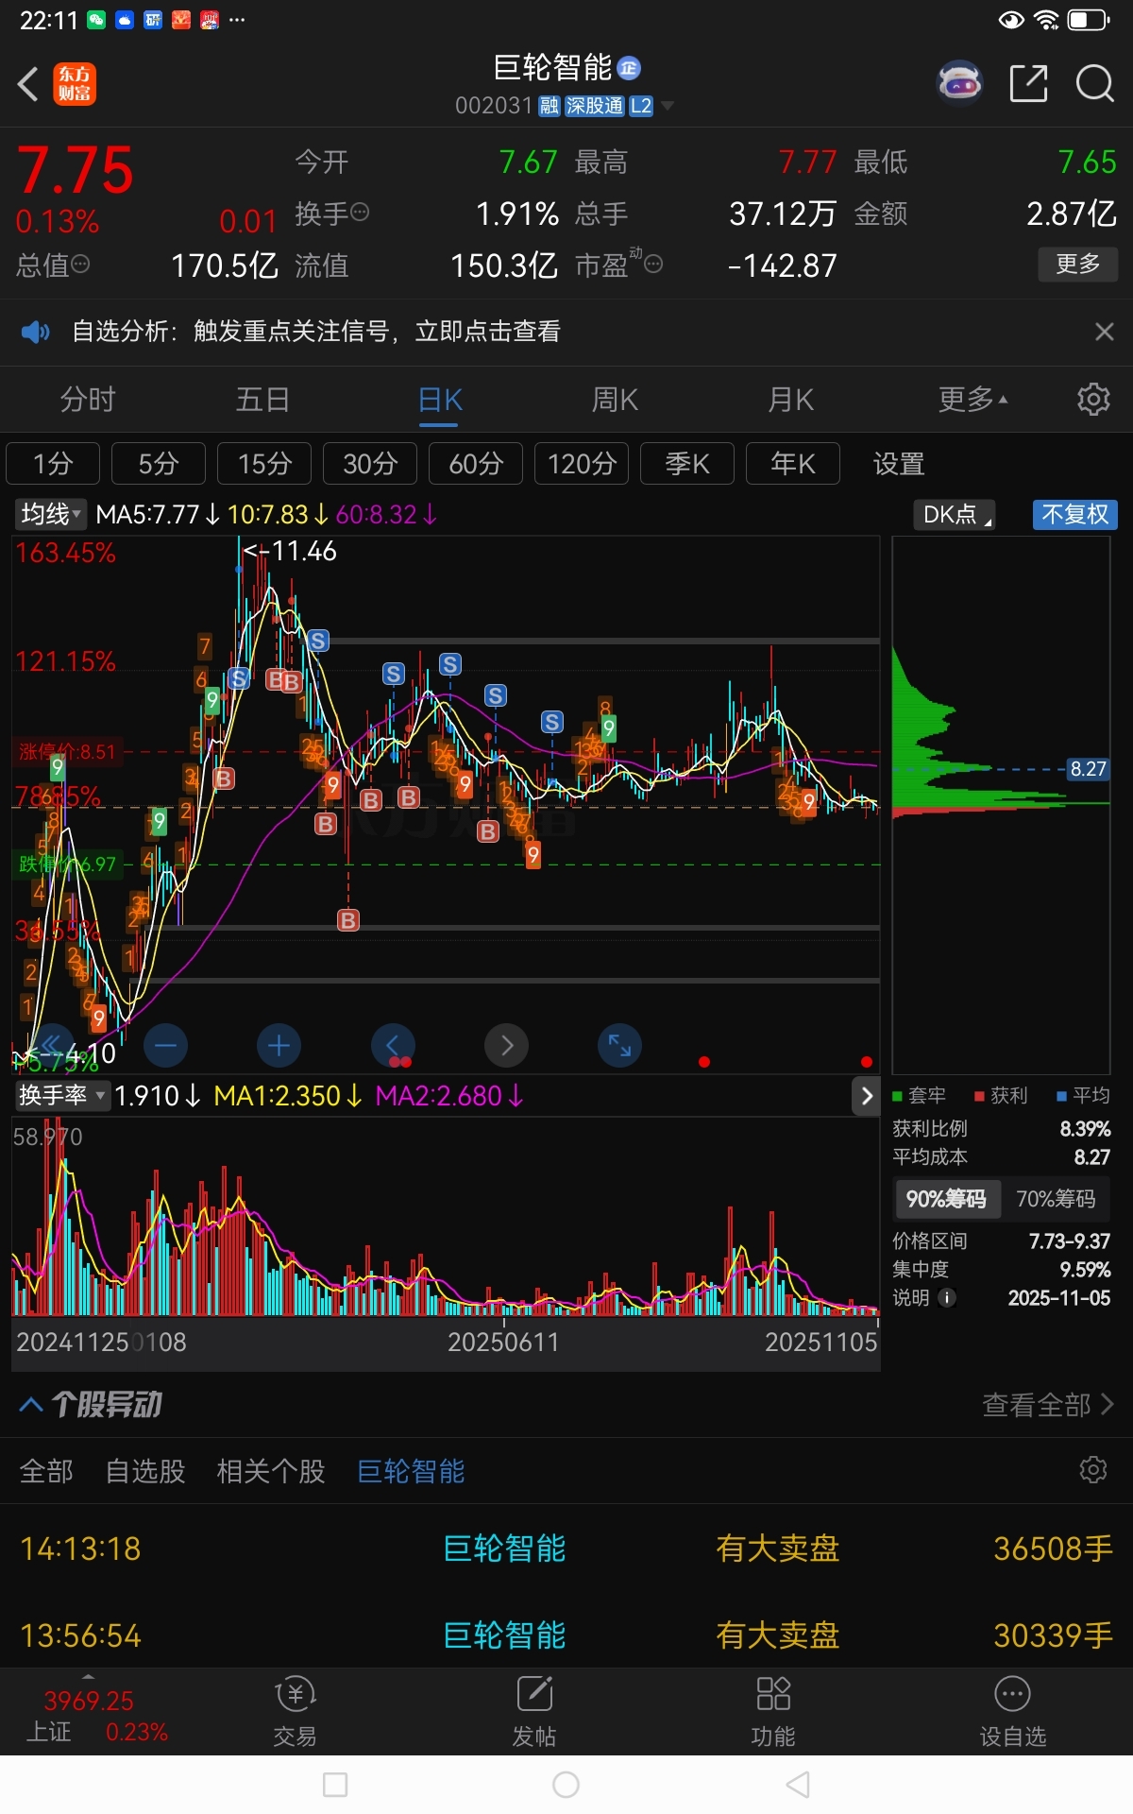Switch to the 分时 tab
Viewport: 1133px width, 1814px height.
coord(88,399)
